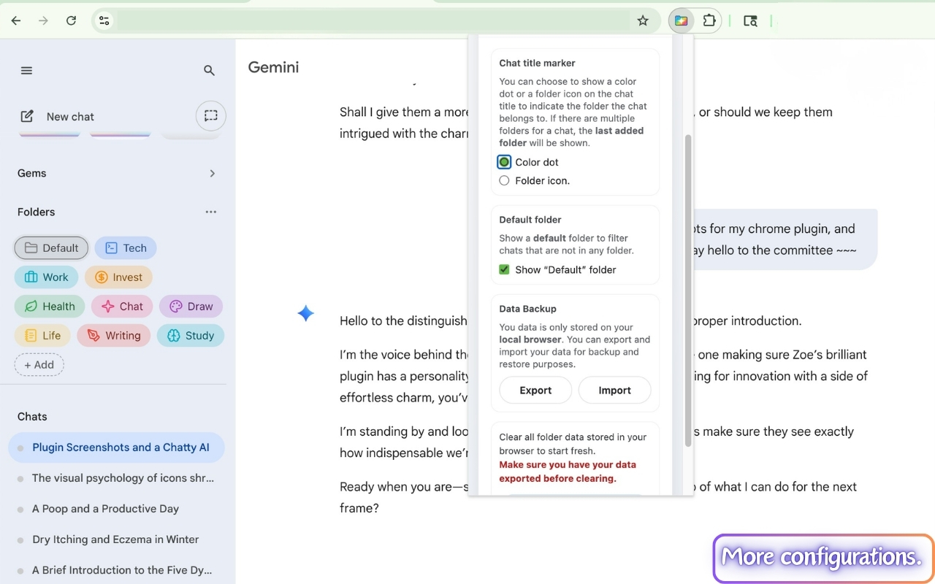Select the Default folder chip
Viewport: 935px width, 584px height.
pos(51,248)
